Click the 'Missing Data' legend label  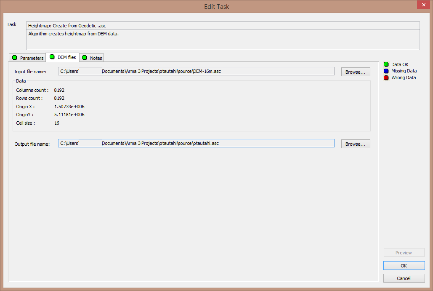[404, 71]
